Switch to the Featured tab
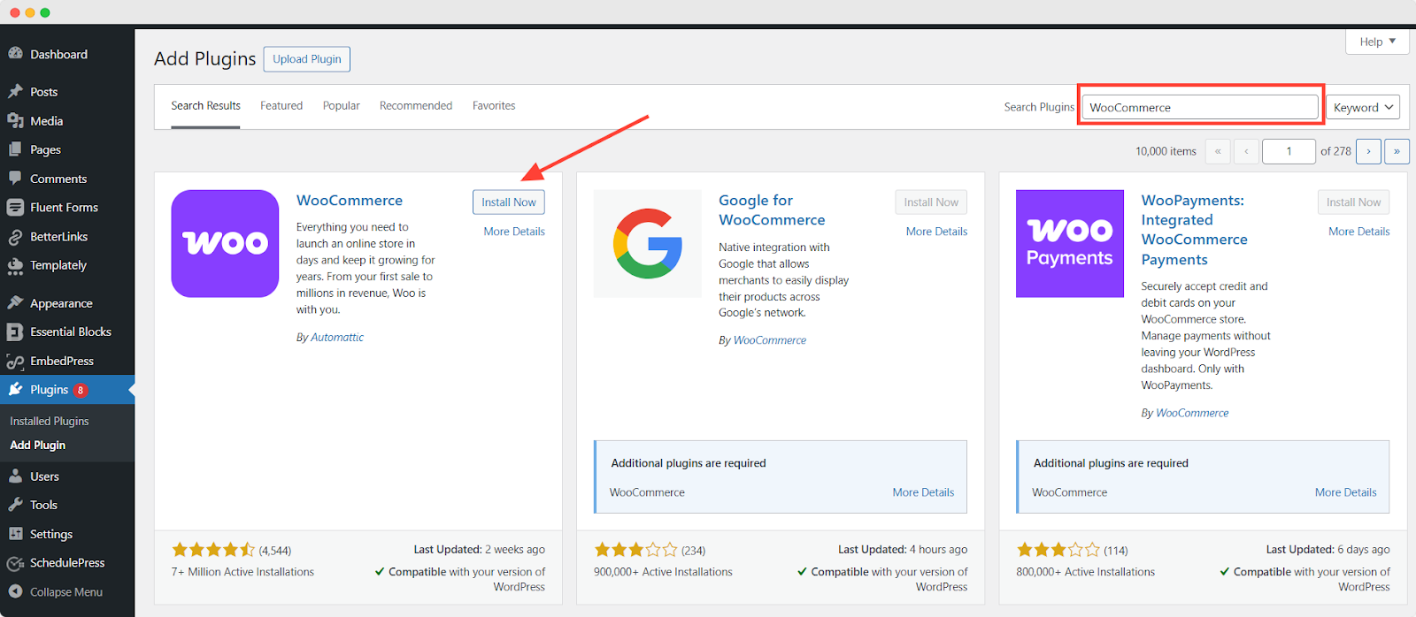The height and width of the screenshot is (617, 1416). point(281,106)
